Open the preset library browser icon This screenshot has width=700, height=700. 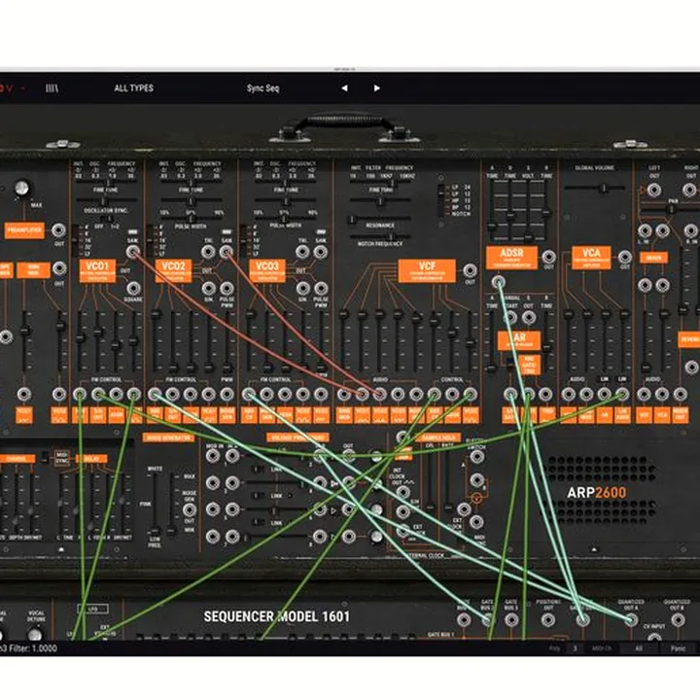tap(52, 88)
